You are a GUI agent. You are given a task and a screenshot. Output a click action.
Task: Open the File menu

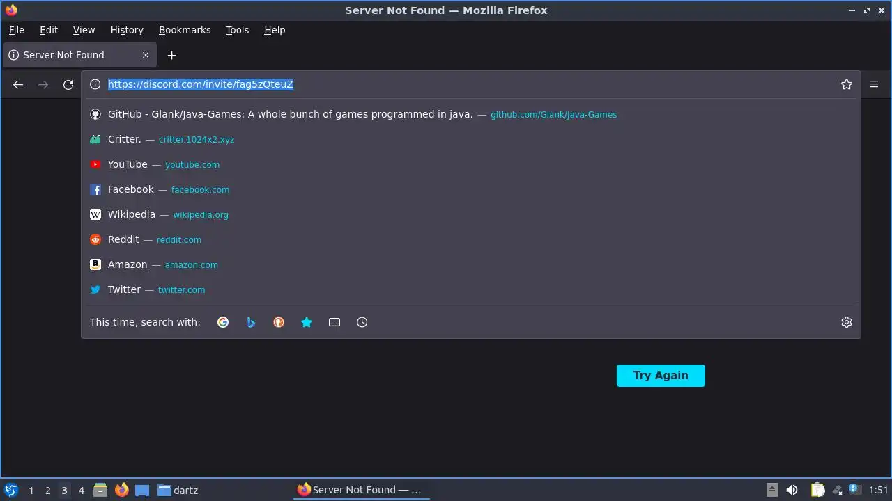[17, 30]
